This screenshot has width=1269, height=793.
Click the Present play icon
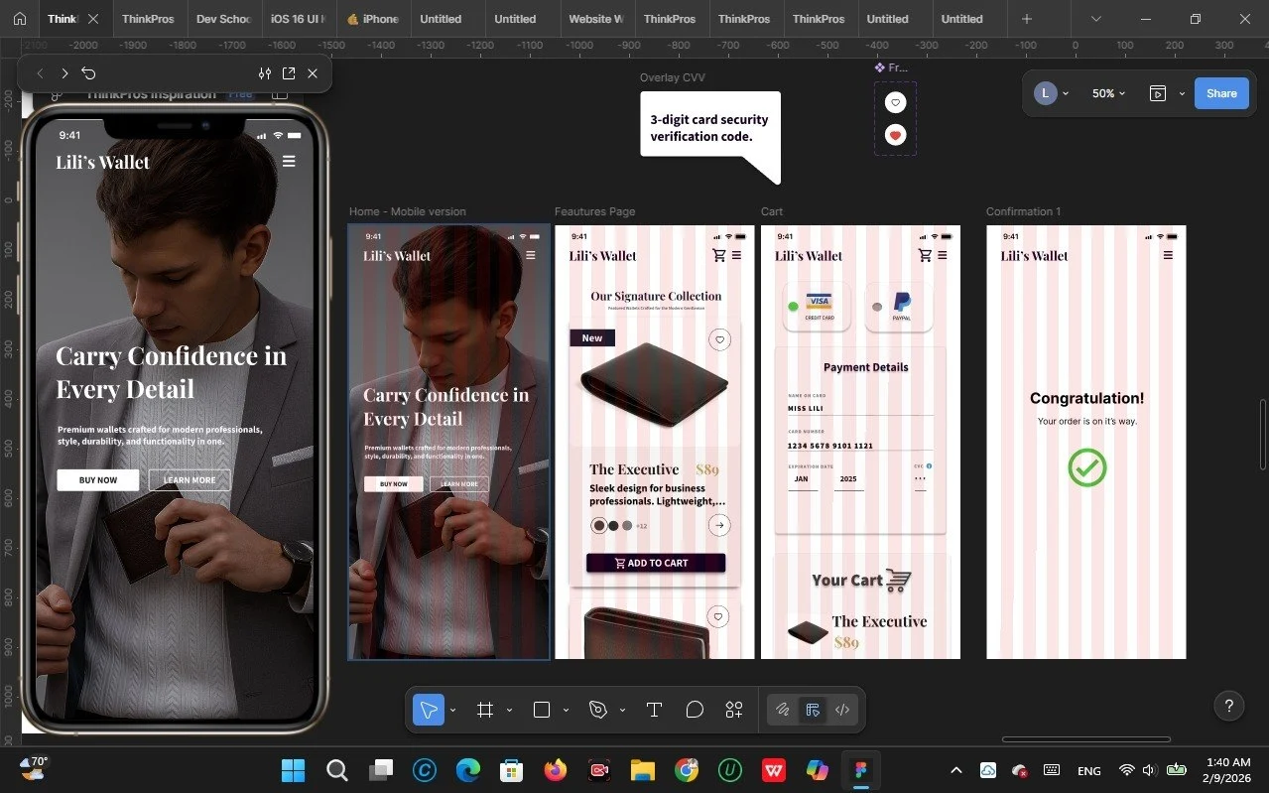point(1157,93)
